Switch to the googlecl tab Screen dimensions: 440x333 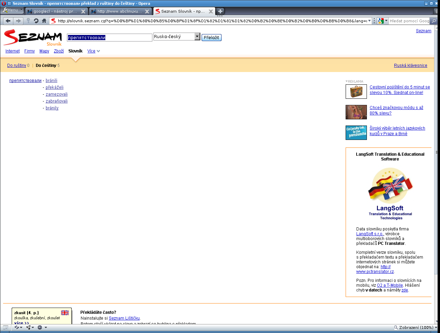57,11
